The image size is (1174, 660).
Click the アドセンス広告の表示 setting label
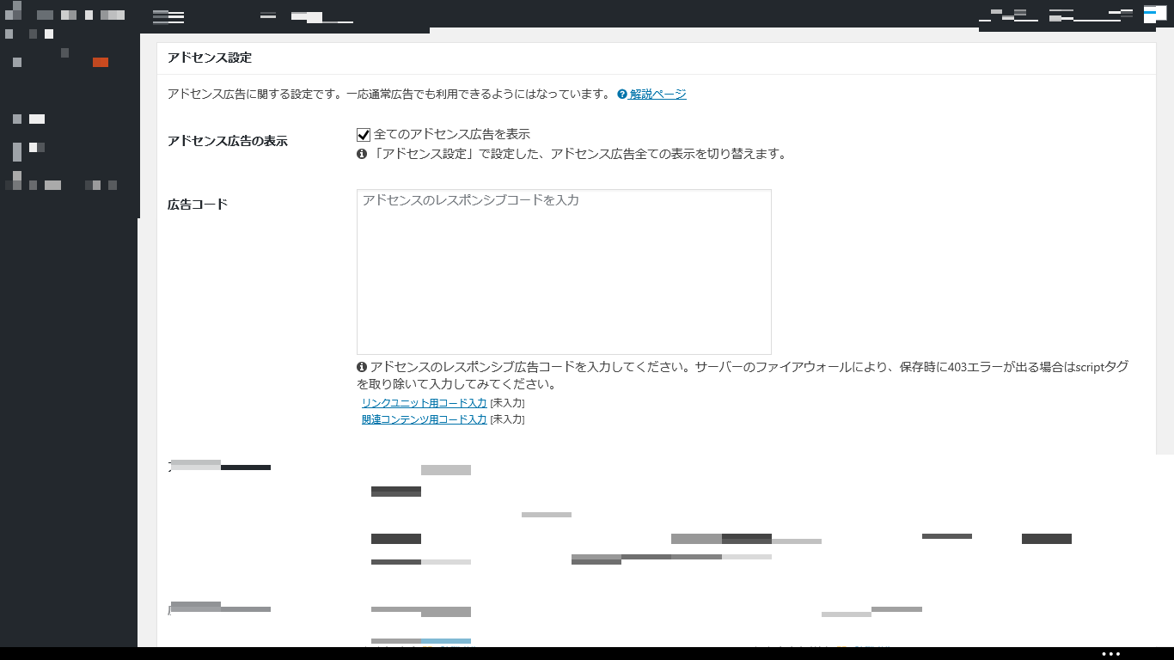(x=227, y=142)
